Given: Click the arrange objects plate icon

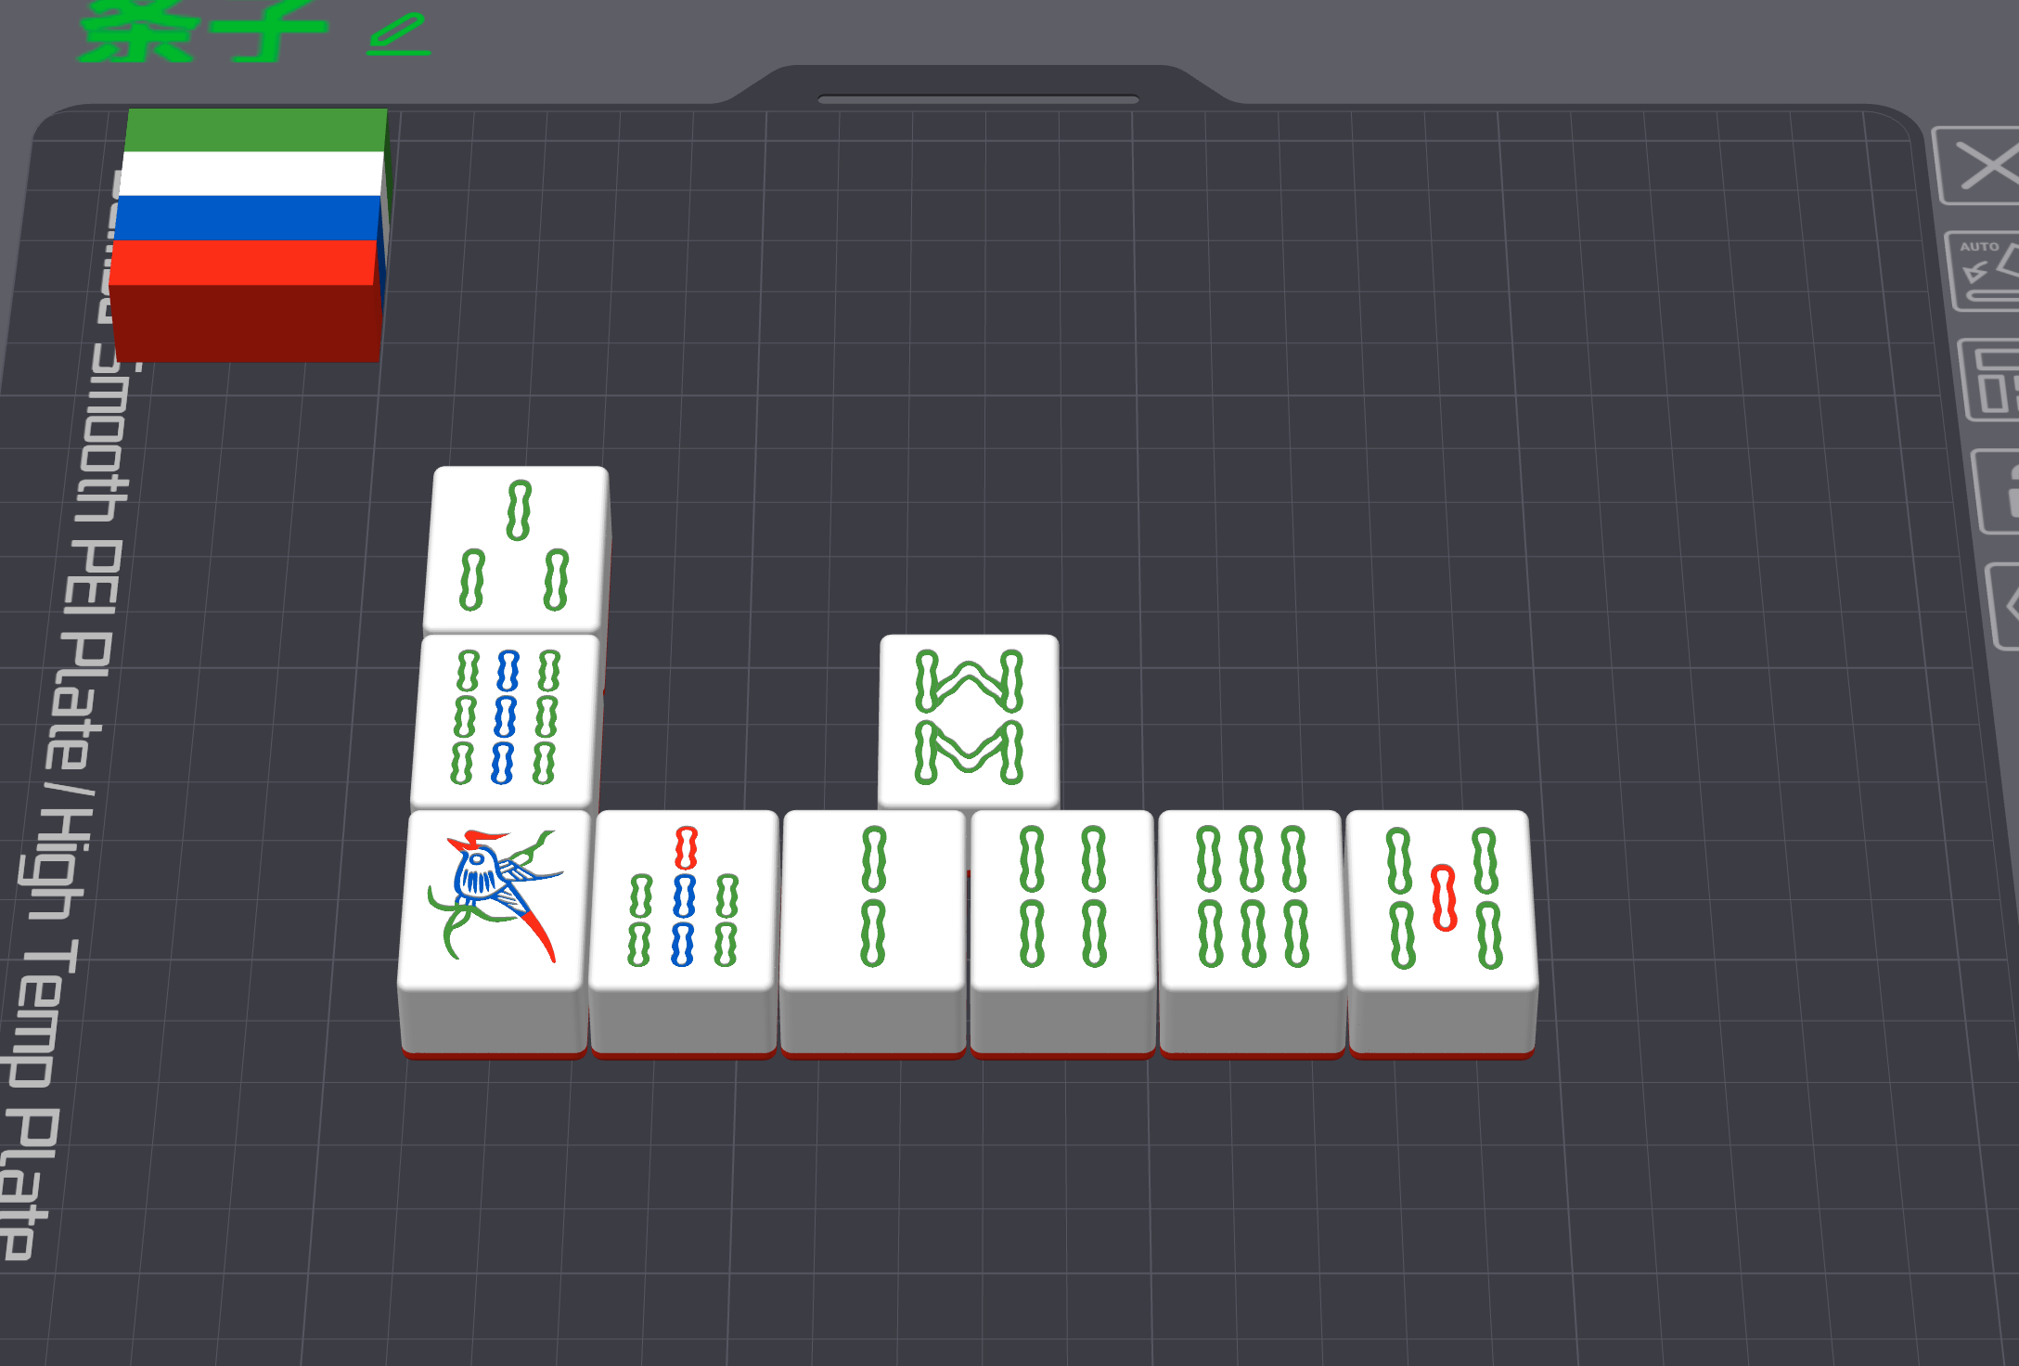Looking at the screenshot, I should (x=1991, y=381).
